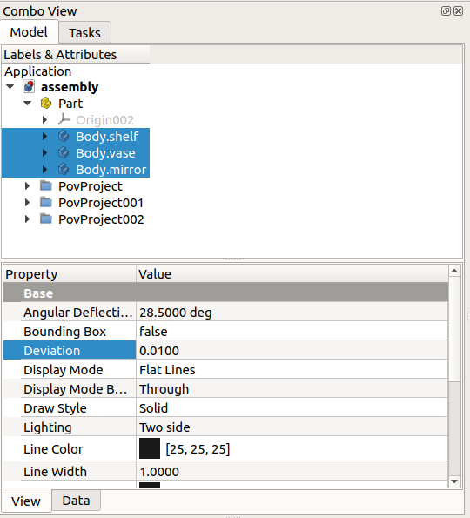
Task: Click the Origin002 axis icon
Action: click(x=64, y=119)
